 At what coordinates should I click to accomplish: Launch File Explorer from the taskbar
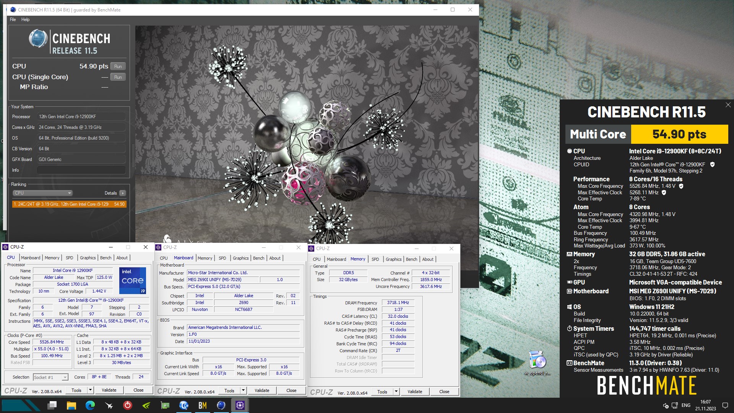point(71,405)
